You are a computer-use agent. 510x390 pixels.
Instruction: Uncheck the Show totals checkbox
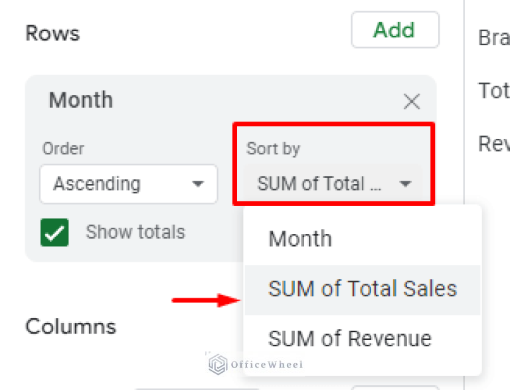(x=54, y=233)
